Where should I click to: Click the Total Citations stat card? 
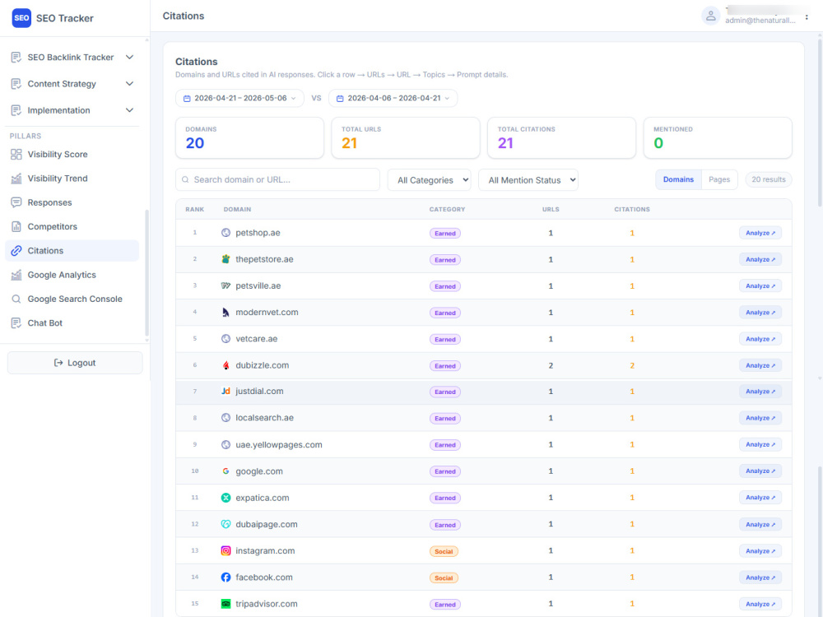click(x=561, y=137)
